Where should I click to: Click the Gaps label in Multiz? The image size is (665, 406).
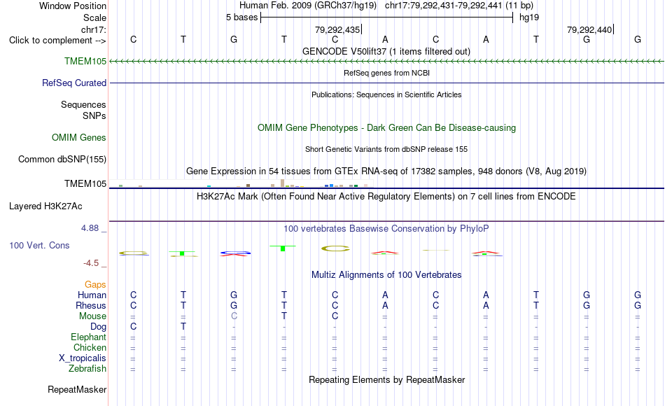click(x=95, y=284)
